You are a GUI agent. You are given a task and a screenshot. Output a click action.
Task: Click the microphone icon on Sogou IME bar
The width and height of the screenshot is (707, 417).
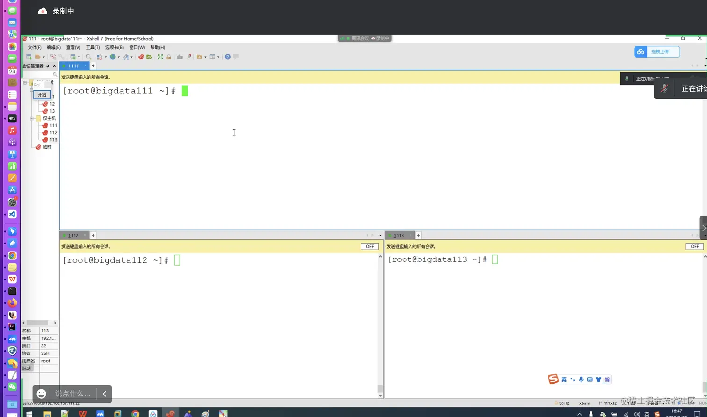click(581, 380)
